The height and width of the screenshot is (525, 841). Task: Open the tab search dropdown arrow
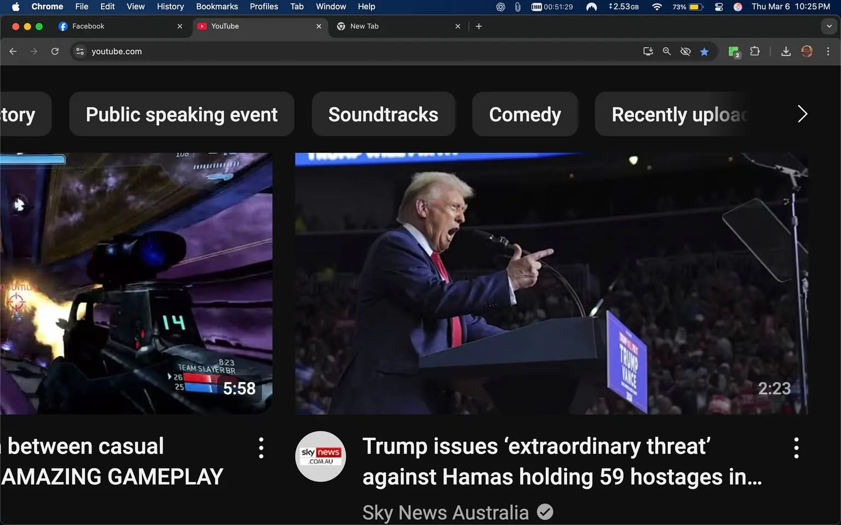point(828,26)
